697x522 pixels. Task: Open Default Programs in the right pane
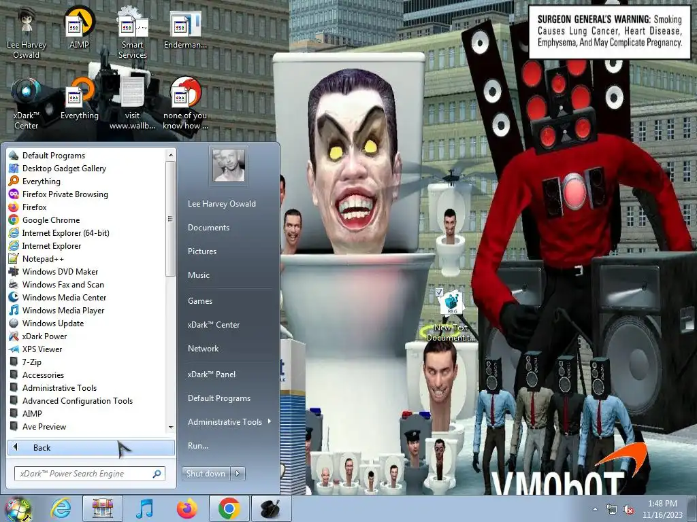pyautogui.click(x=219, y=398)
